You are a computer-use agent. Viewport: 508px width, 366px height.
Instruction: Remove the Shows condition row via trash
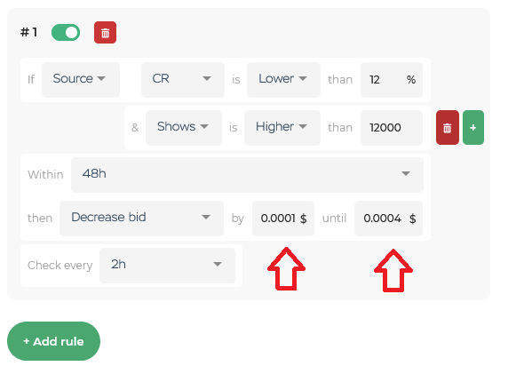pyautogui.click(x=447, y=127)
